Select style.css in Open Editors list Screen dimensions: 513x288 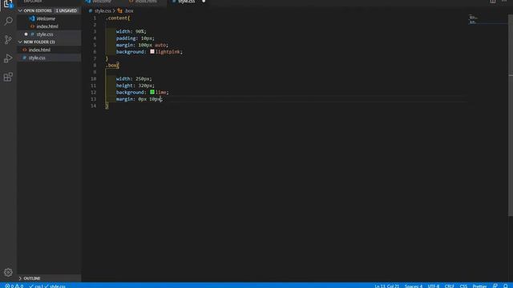pyautogui.click(x=45, y=34)
